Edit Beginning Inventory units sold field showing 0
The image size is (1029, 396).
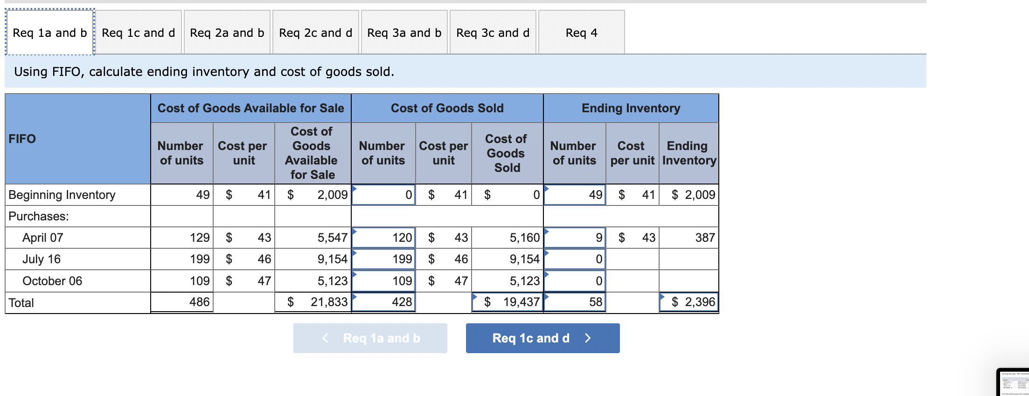383,195
